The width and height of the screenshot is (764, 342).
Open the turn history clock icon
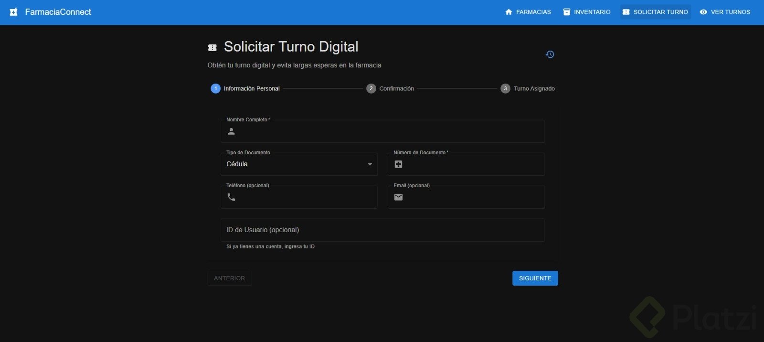point(550,54)
